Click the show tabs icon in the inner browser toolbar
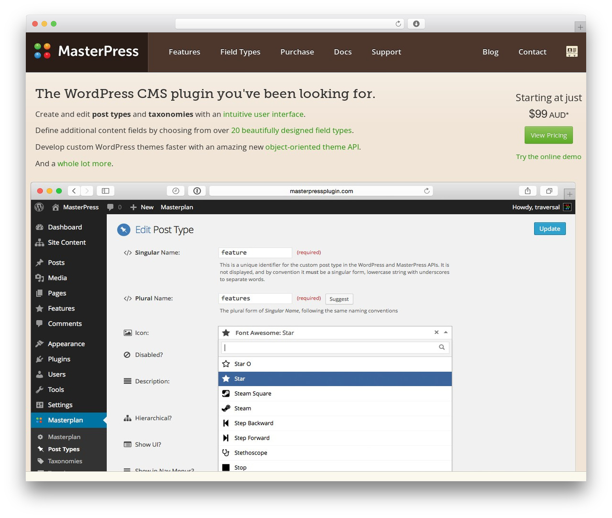The width and height of the screenshot is (612, 518). (x=549, y=191)
